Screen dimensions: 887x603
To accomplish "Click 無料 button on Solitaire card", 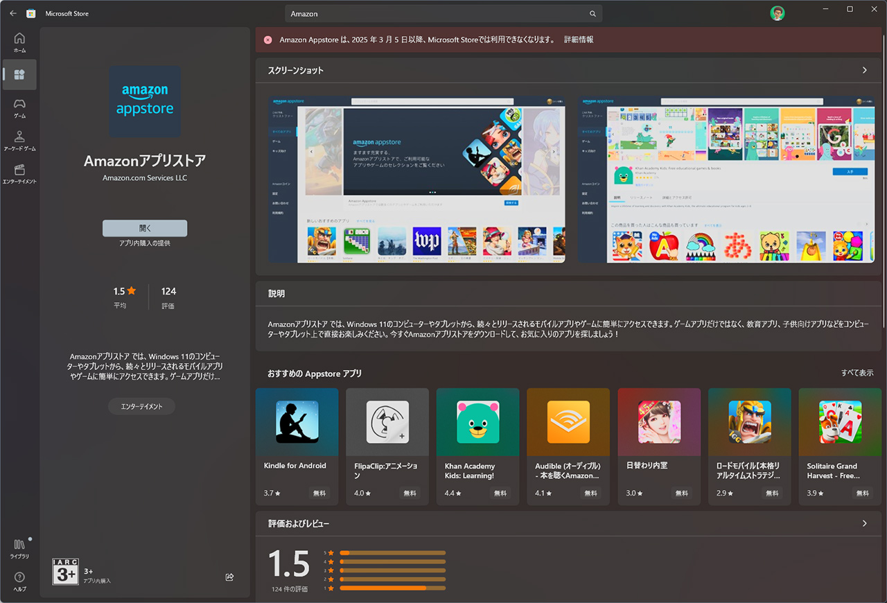I will pyautogui.click(x=862, y=493).
